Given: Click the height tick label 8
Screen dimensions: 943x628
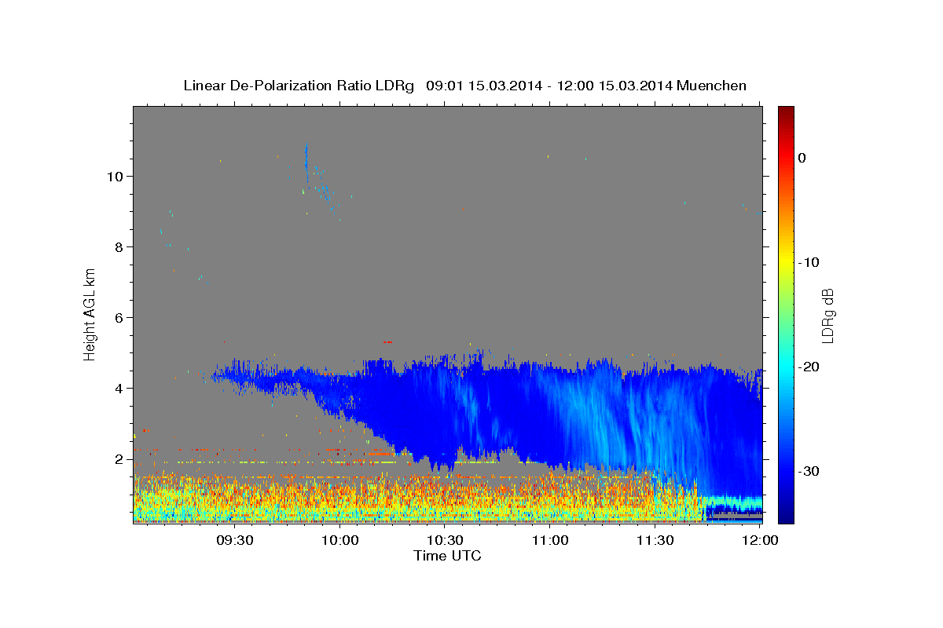Looking at the screenshot, I should pyautogui.click(x=119, y=246).
